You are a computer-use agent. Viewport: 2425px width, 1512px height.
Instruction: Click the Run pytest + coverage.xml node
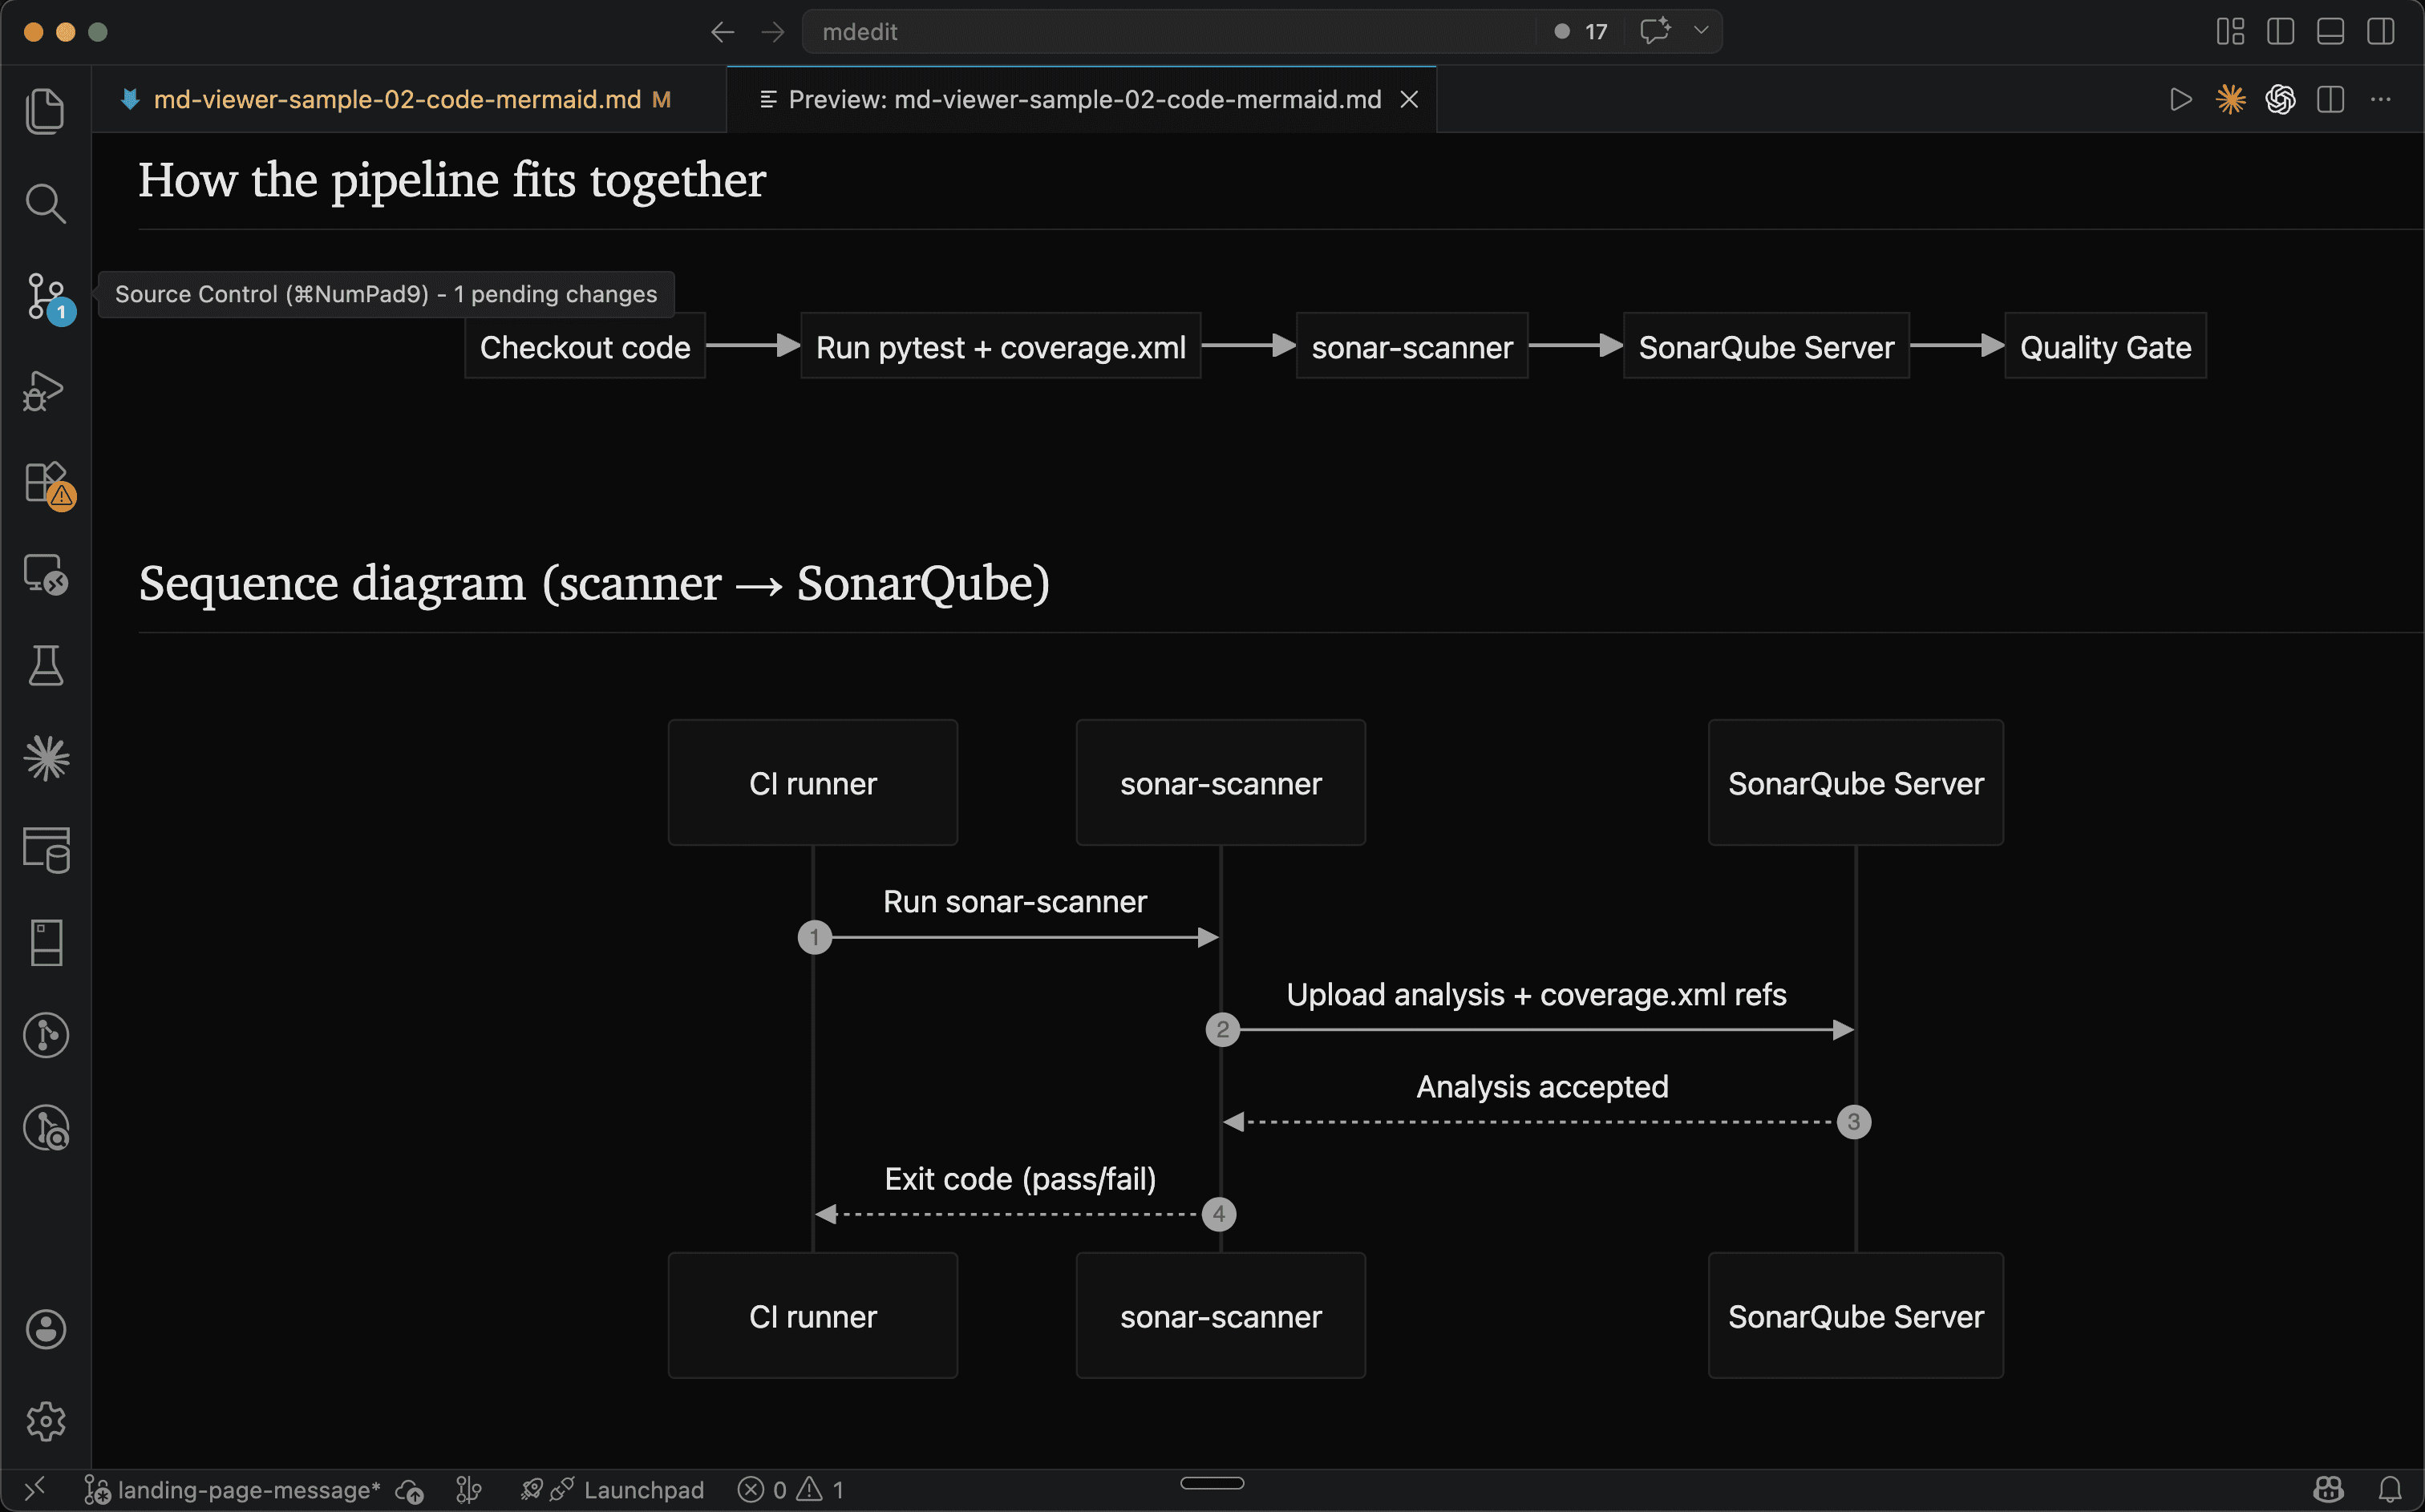click(1000, 346)
